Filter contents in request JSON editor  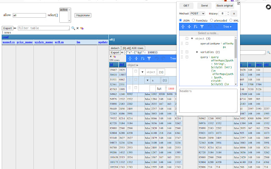point(202,27)
